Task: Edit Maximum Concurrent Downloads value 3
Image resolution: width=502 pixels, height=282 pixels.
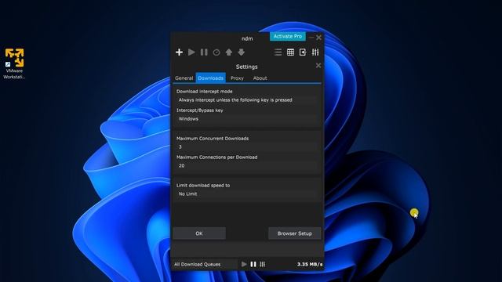Action: pyautogui.click(x=247, y=147)
